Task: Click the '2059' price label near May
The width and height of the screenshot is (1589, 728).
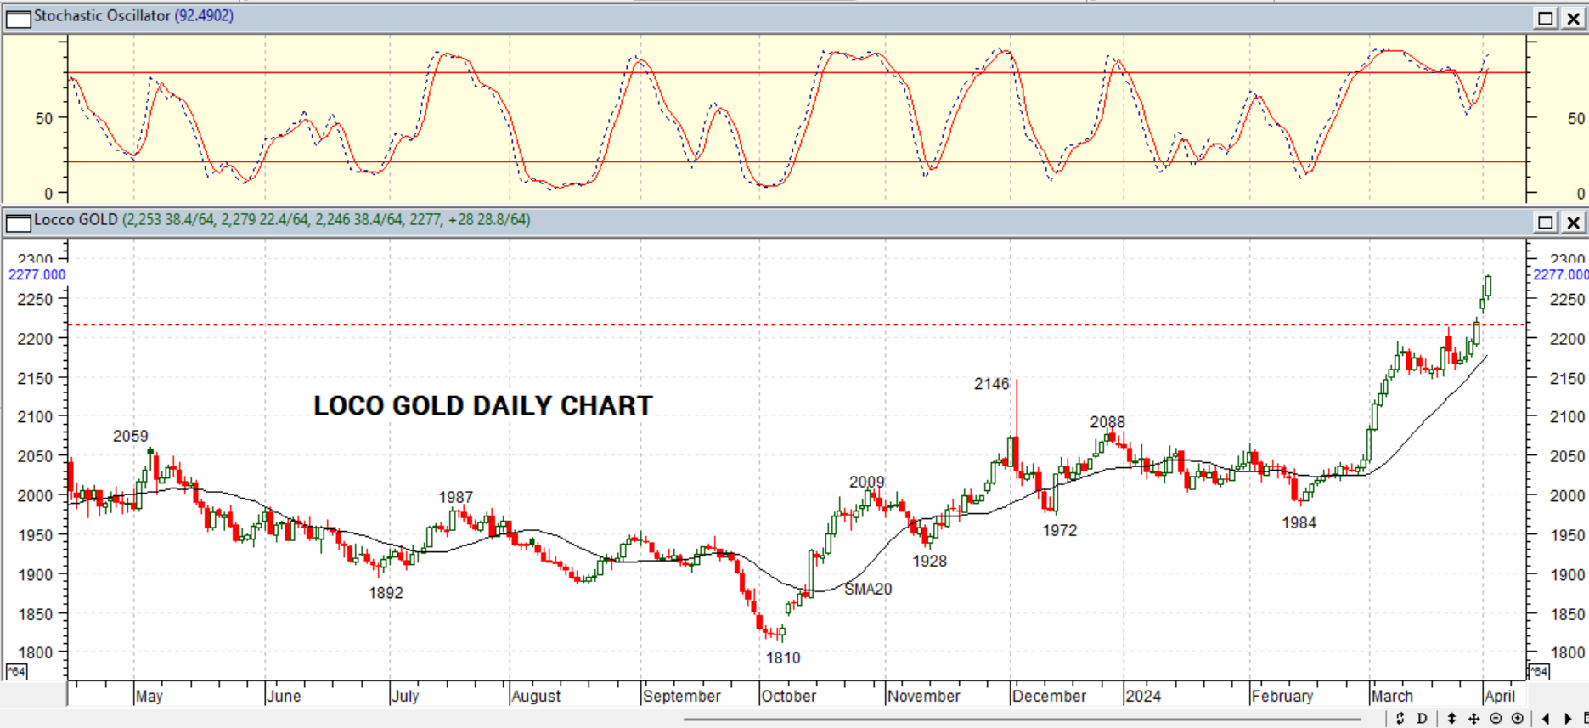Action: (x=131, y=436)
